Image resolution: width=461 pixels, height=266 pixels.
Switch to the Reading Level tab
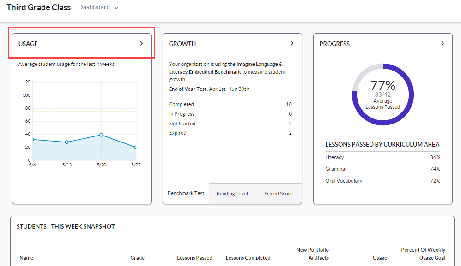(232, 194)
